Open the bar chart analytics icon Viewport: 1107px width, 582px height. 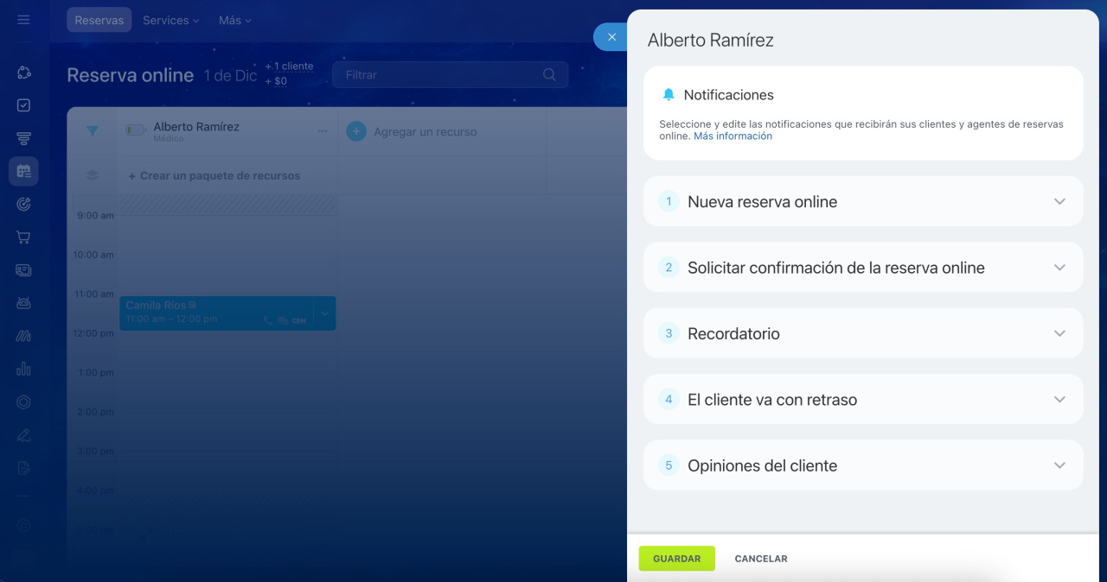[23, 369]
